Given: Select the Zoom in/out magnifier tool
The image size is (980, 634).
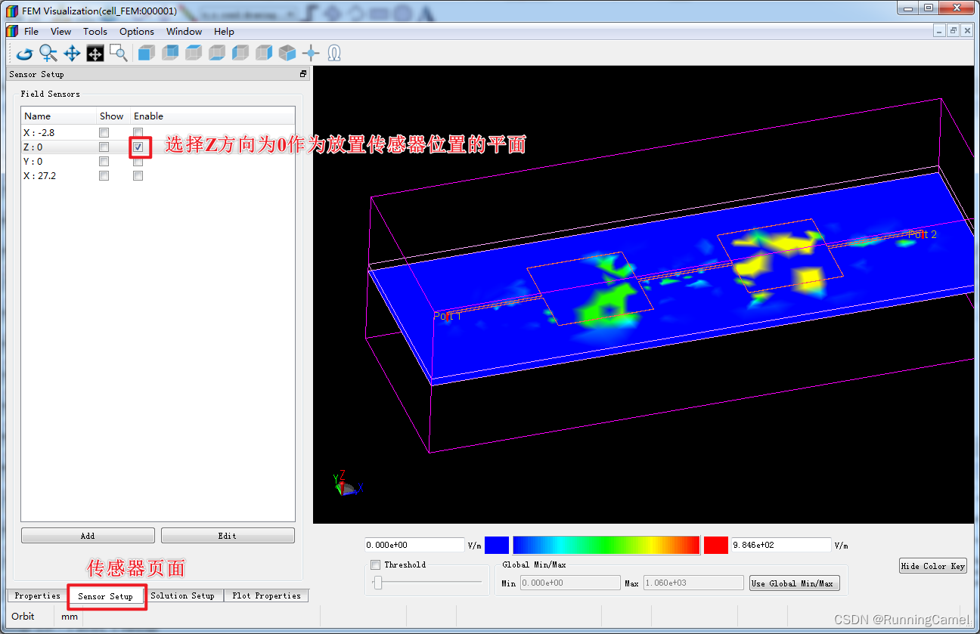Looking at the screenshot, I should point(48,53).
